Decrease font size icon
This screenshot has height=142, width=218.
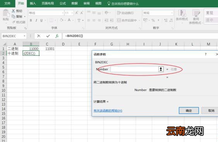pyautogui.click(x=82, y=13)
